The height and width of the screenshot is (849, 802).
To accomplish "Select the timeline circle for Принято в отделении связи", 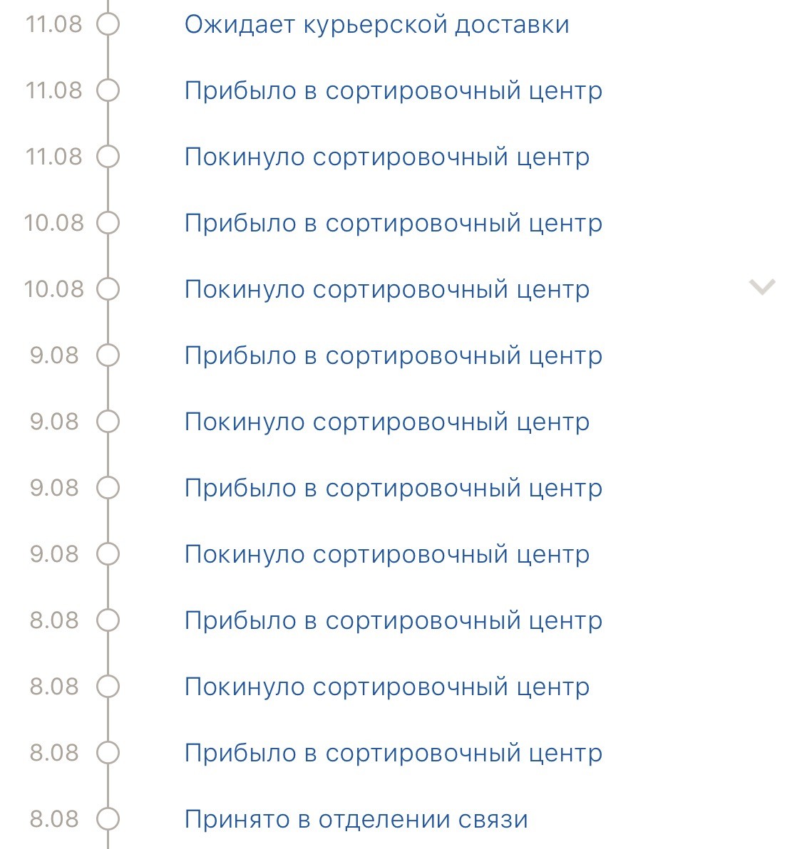I will pyautogui.click(x=108, y=818).
